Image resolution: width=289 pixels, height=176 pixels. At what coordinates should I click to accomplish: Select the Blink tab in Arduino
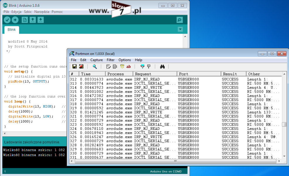[x=12, y=30]
